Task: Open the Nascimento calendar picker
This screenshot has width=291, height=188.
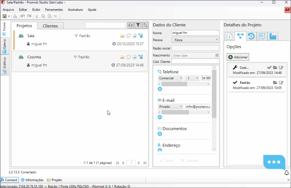Action: click(217, 55)
